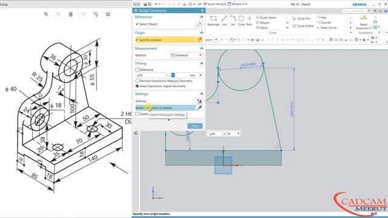
Task: Open the Method Diametral dropdown
Action: (186, 55)
